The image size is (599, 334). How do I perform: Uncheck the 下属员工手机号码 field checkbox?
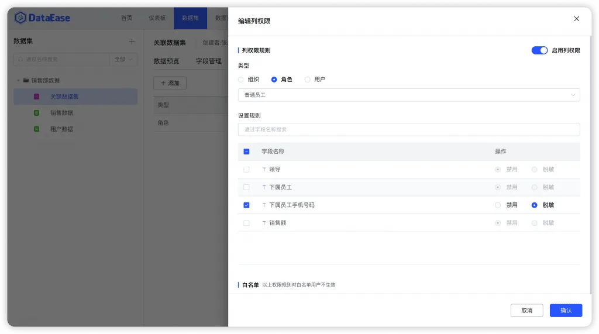point(246,205)
